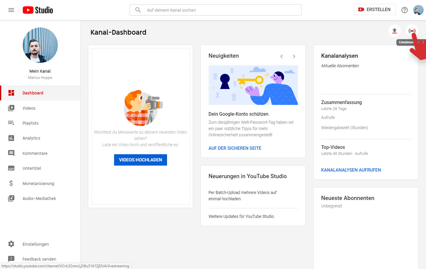This screenshot has width=426, height=269.
Task: Open the hamburger navigation menu
Action: [x=11, y=10]
